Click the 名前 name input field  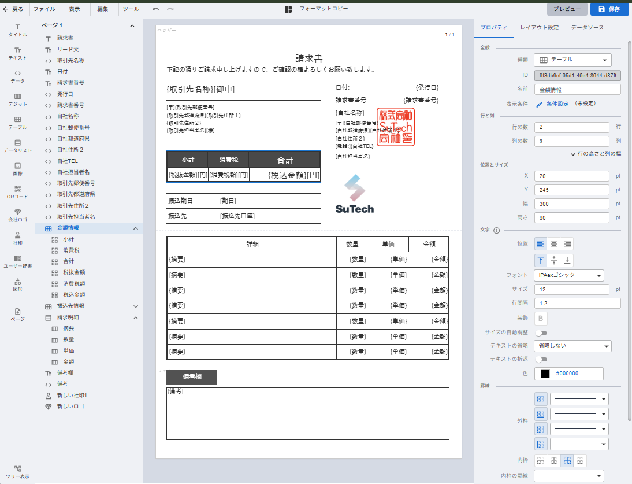pyautogui.click(x=577, y=90)
